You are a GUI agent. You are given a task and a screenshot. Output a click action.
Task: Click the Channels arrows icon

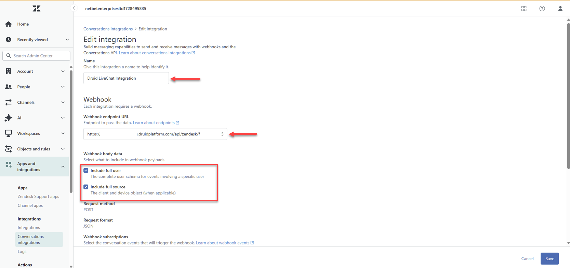click(9, 102)
